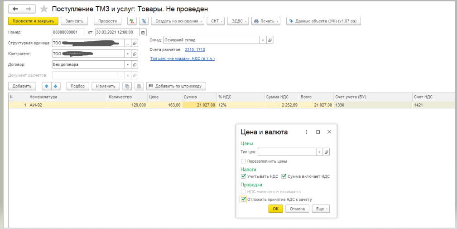The width and height of the screenshot is (457, 229).
Task: Open the Склад dropdown arrow
Action: [x=263, y=40]
